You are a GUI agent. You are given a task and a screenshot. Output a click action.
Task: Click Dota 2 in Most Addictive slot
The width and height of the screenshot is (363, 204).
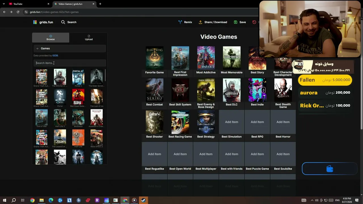pyautogui.click(x=206, y=58)
